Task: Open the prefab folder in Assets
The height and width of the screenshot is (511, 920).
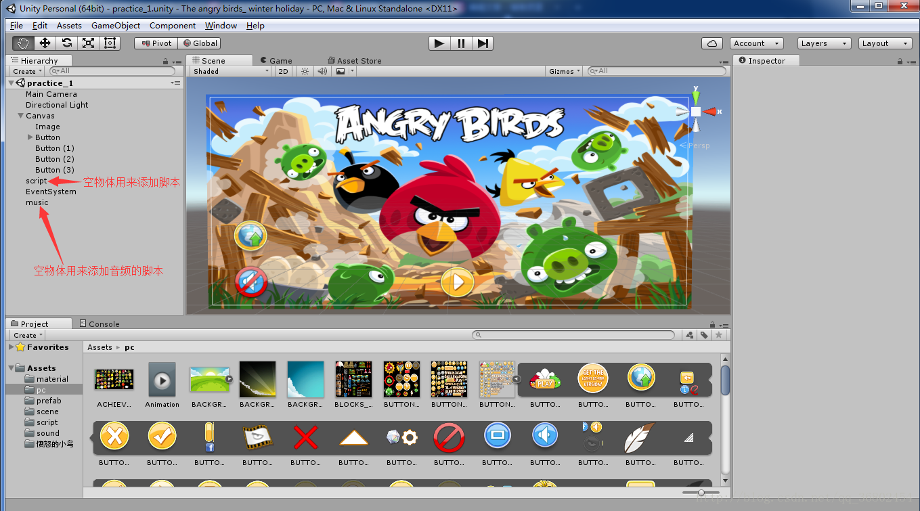Action: tap(49, 401)
